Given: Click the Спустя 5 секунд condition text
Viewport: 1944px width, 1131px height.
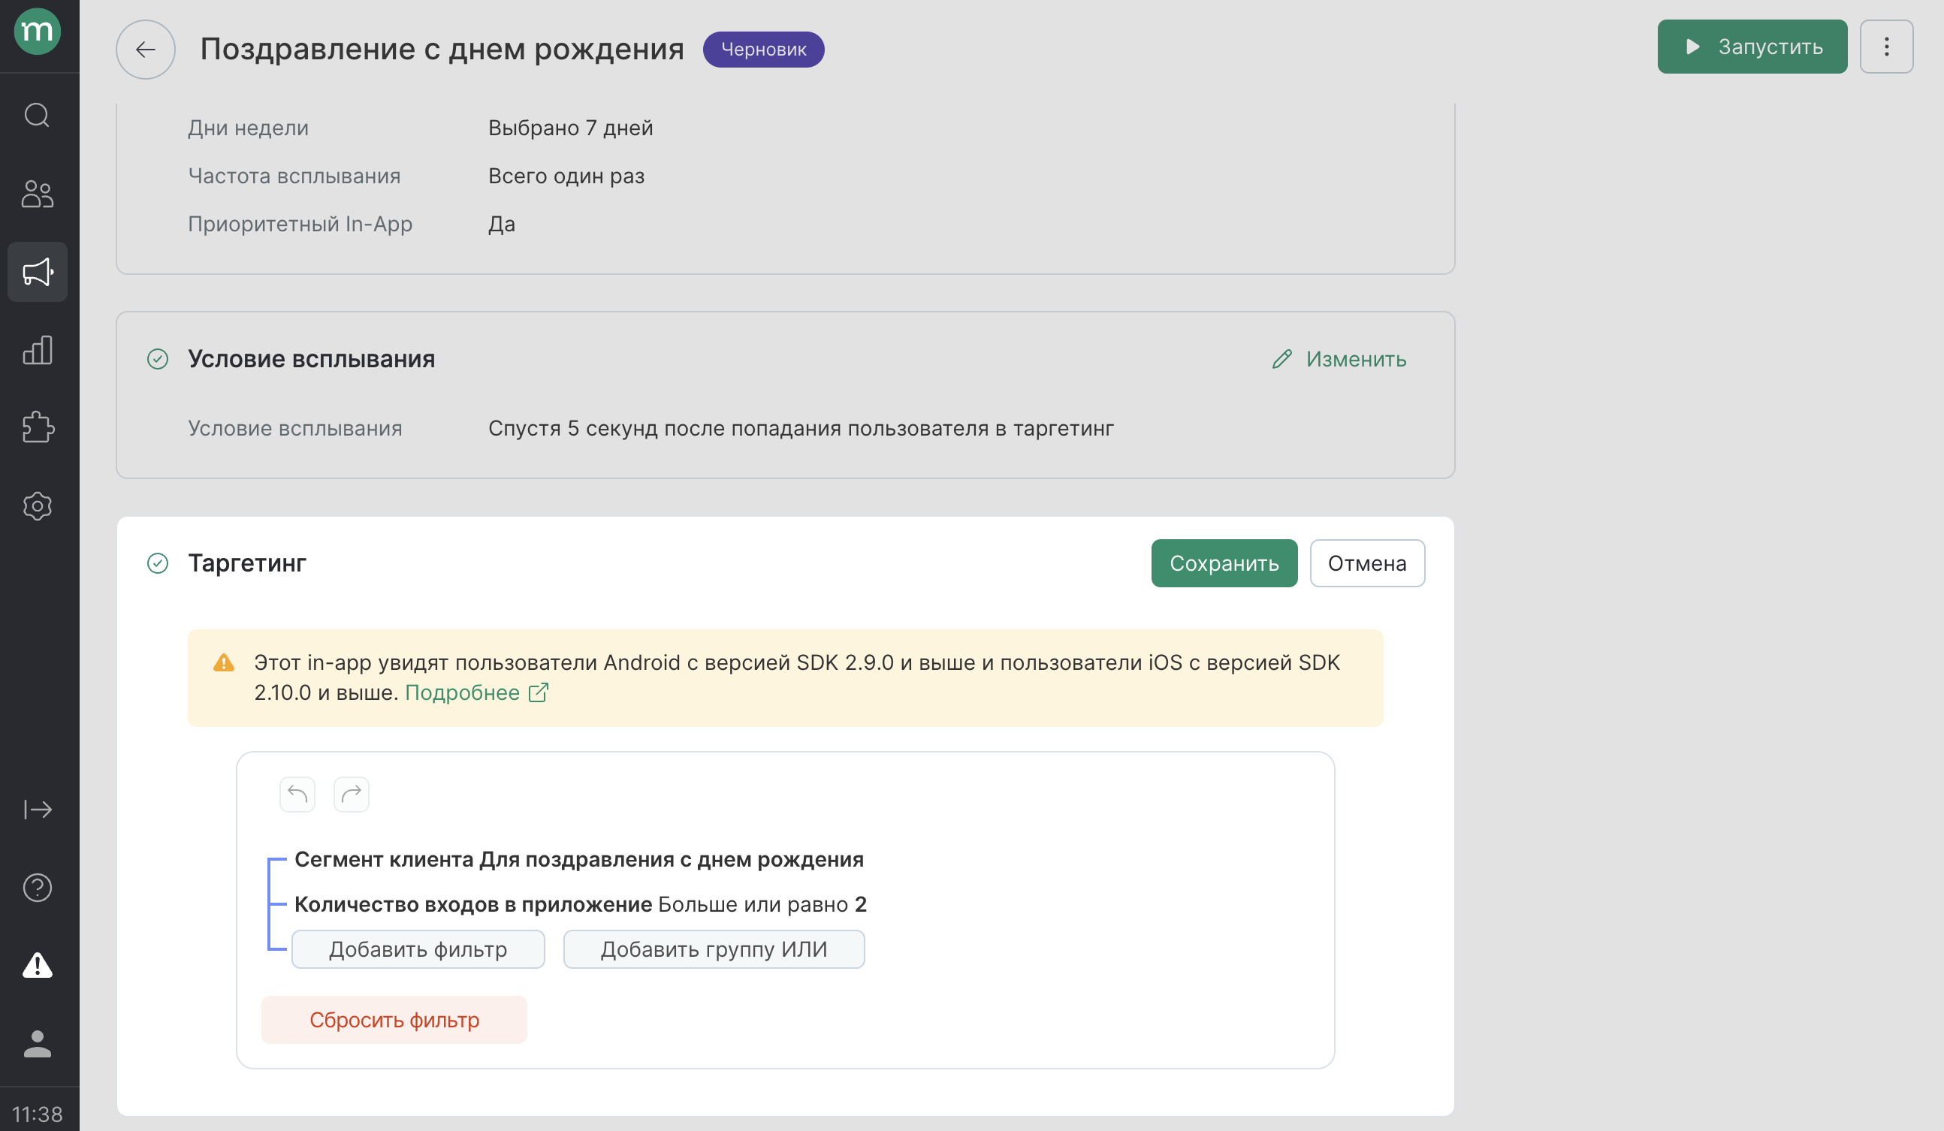Looking at the screenshot, I should [801, 428].
